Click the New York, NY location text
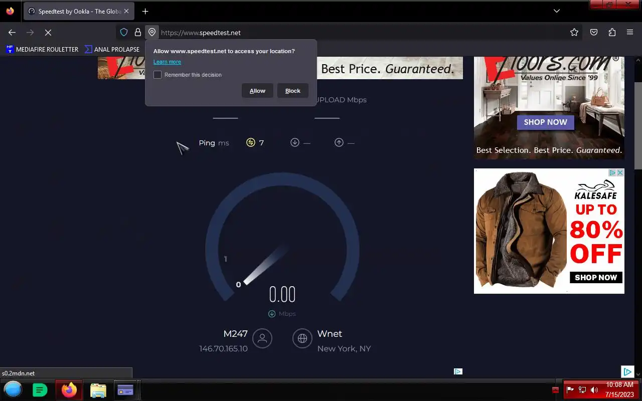This screenshot has height=401, width=642. 344,349
